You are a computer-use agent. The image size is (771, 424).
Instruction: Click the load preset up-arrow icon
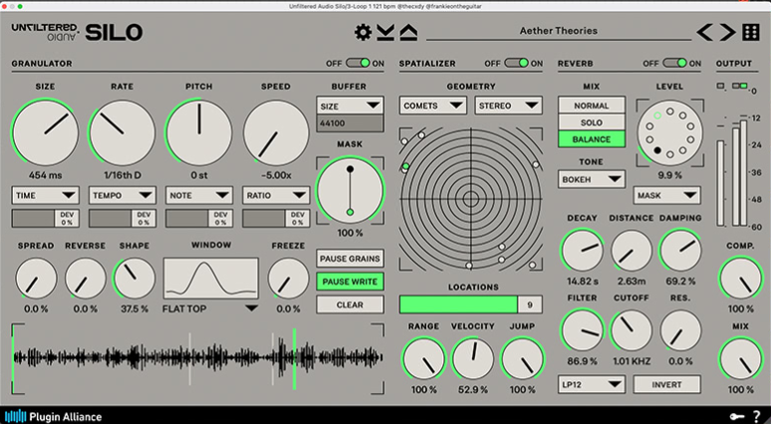(x=408, y=32)
